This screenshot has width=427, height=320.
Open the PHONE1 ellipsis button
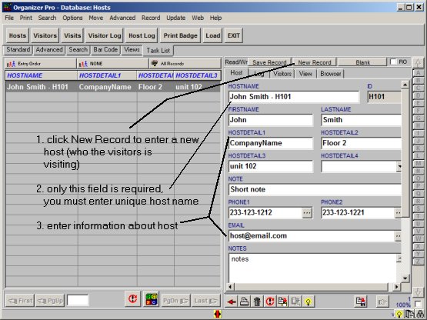click(x=307, y=213)
